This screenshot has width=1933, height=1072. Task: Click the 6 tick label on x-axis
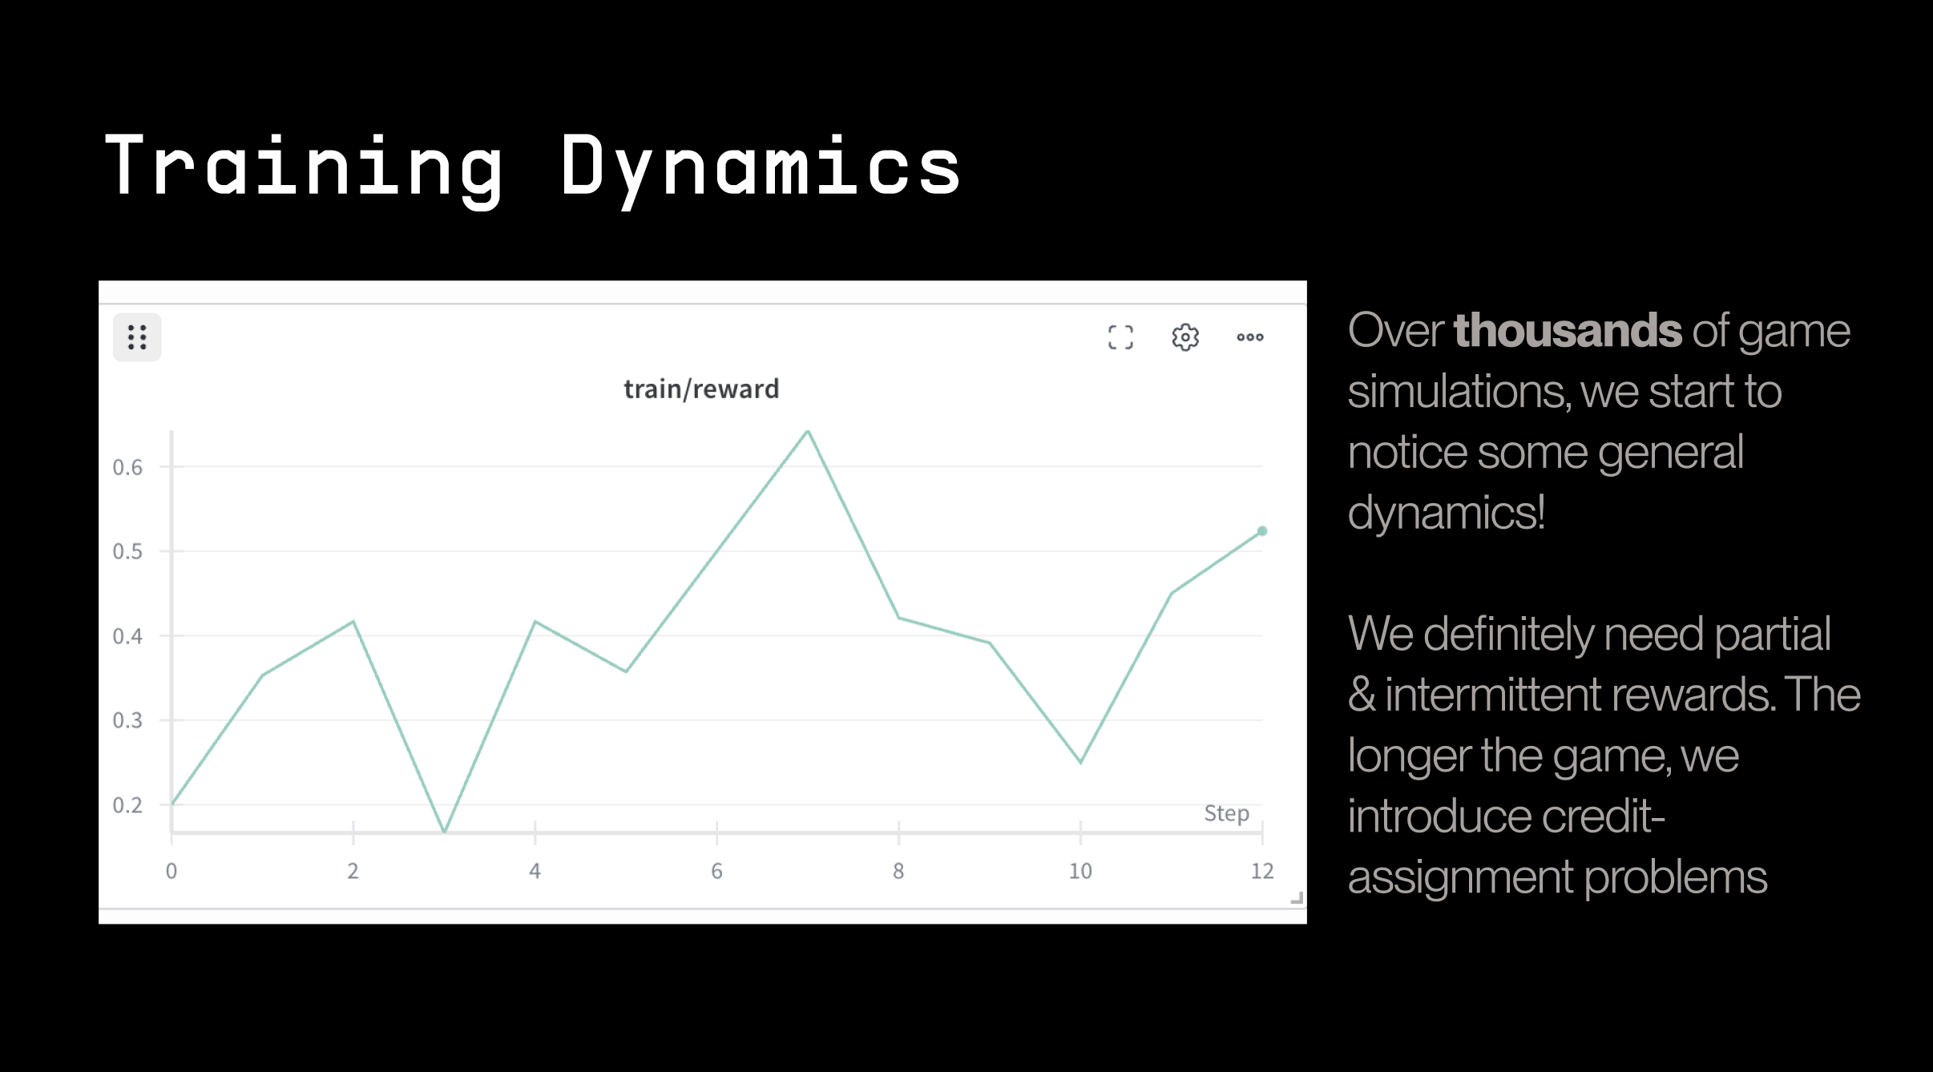(716, 871)
